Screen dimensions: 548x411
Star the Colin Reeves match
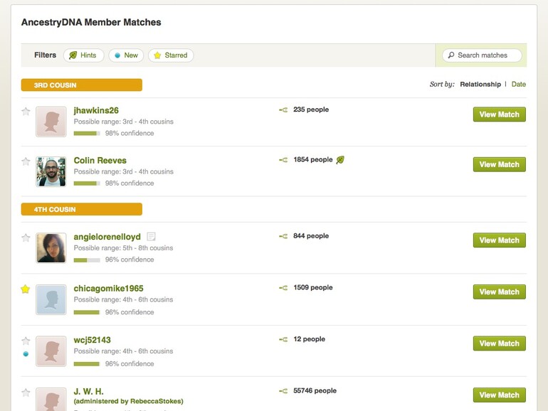[x=26, y=161]
